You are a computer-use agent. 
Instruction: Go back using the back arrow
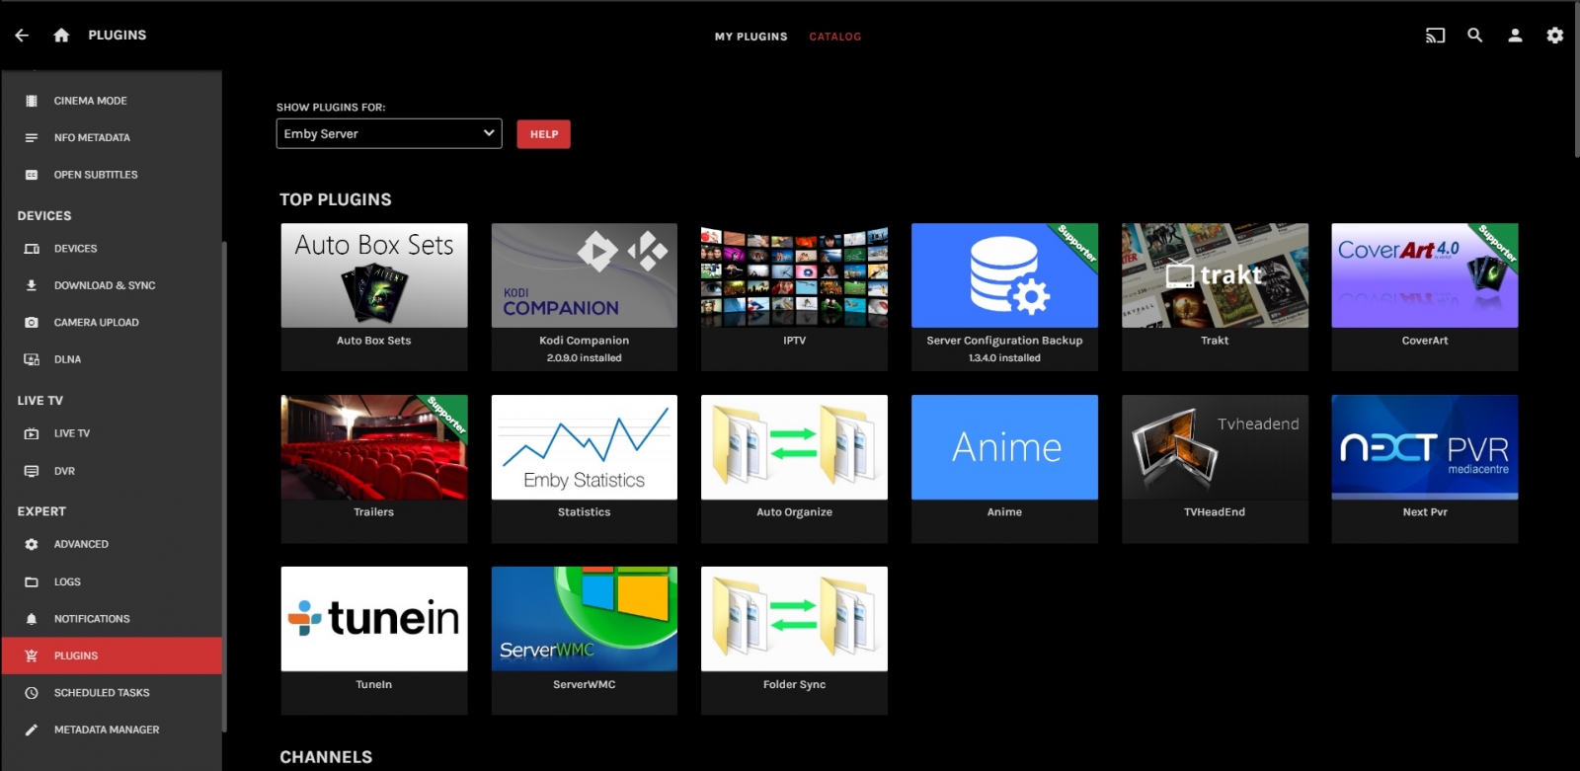coord(22,36)
